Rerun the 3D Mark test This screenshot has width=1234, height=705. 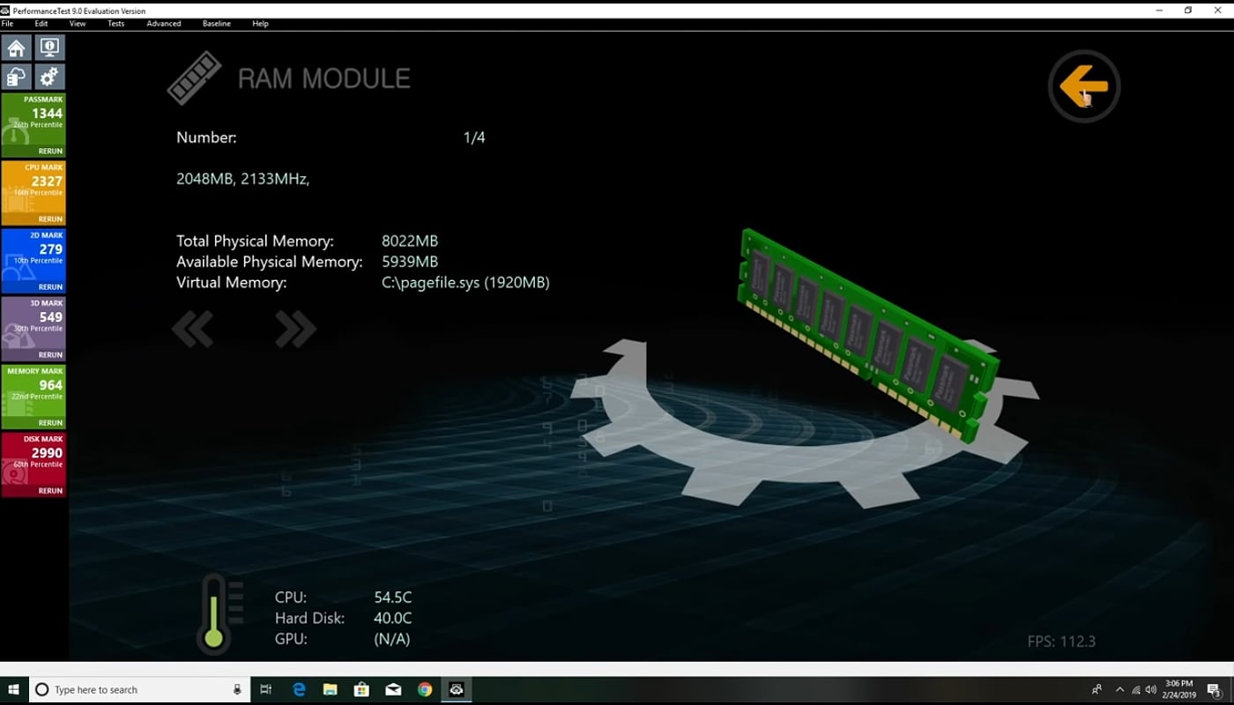click(x=50, y=355)
